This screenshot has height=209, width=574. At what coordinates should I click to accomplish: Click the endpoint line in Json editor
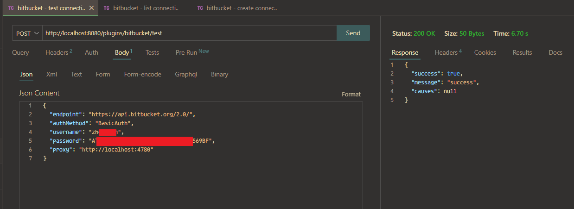(x=123, y=114)
